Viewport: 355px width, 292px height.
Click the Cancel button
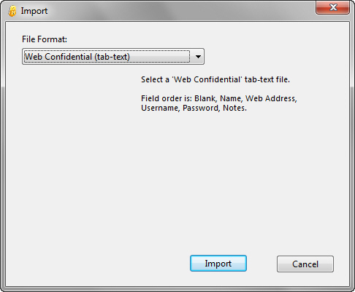[305, 264]
